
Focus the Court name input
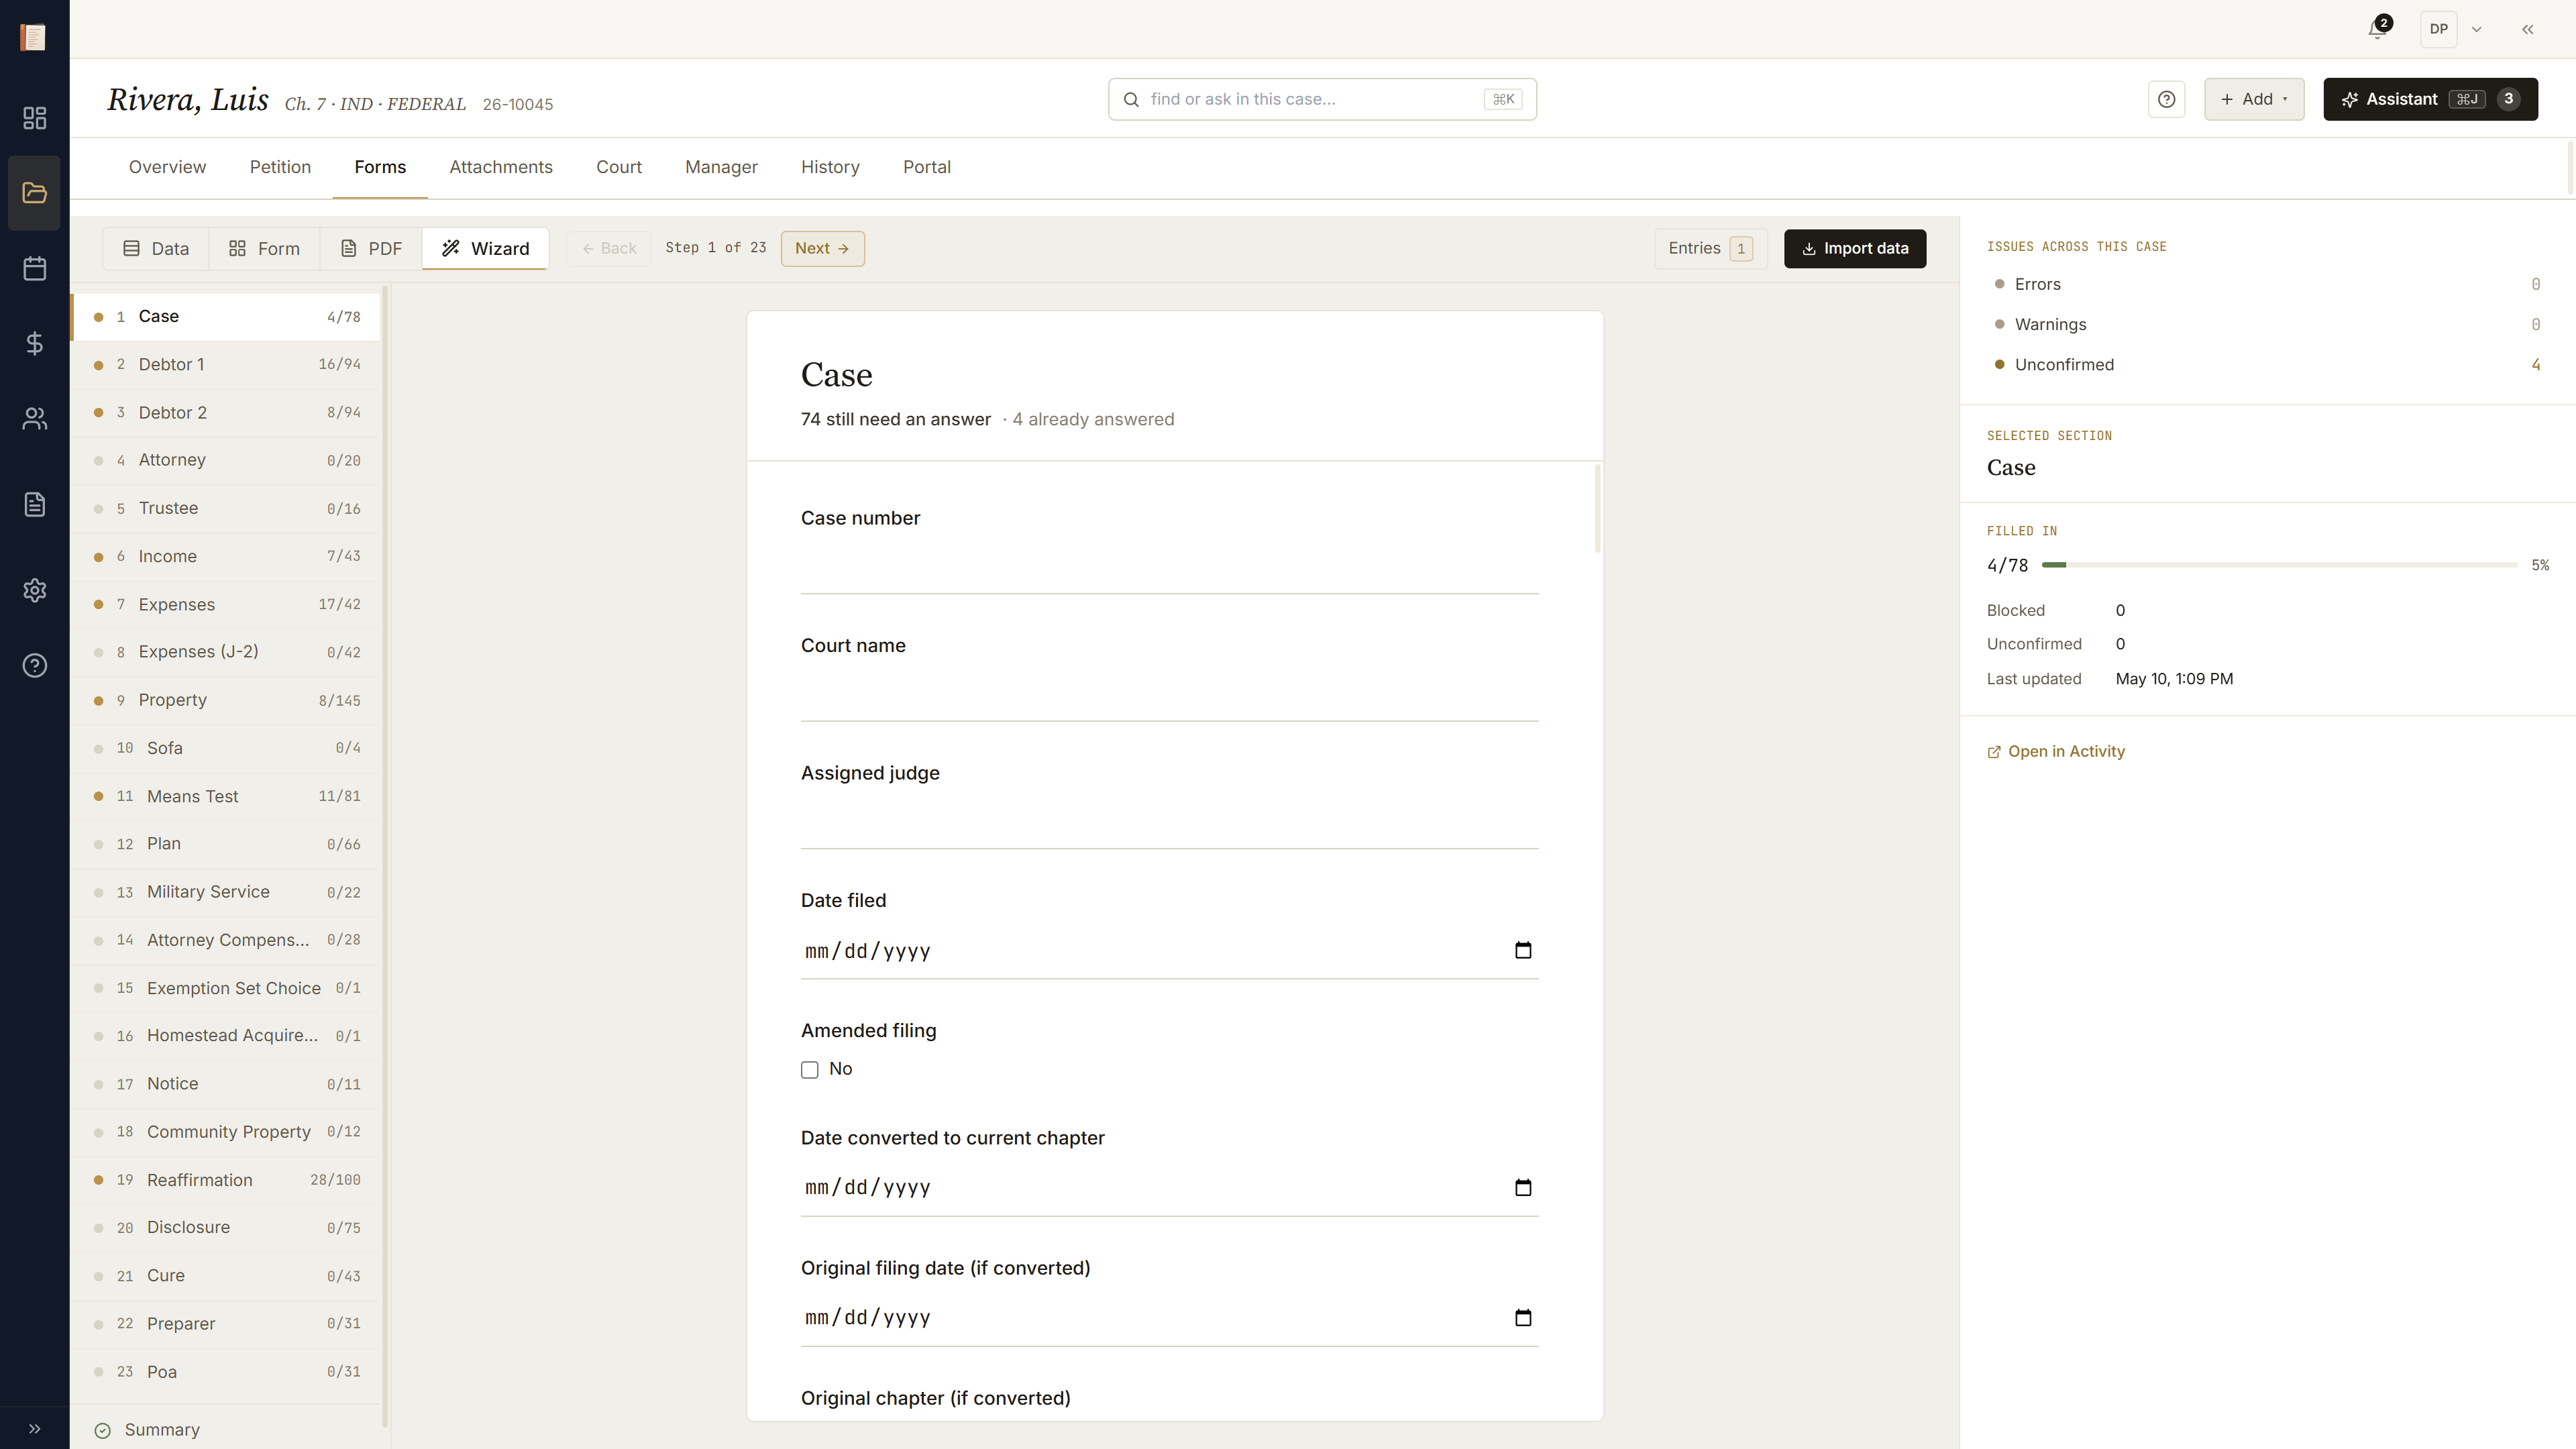[1169, 695]
